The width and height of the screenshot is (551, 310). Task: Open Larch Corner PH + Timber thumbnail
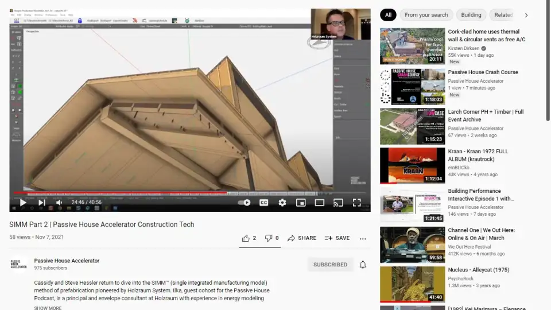coord(412,126)
